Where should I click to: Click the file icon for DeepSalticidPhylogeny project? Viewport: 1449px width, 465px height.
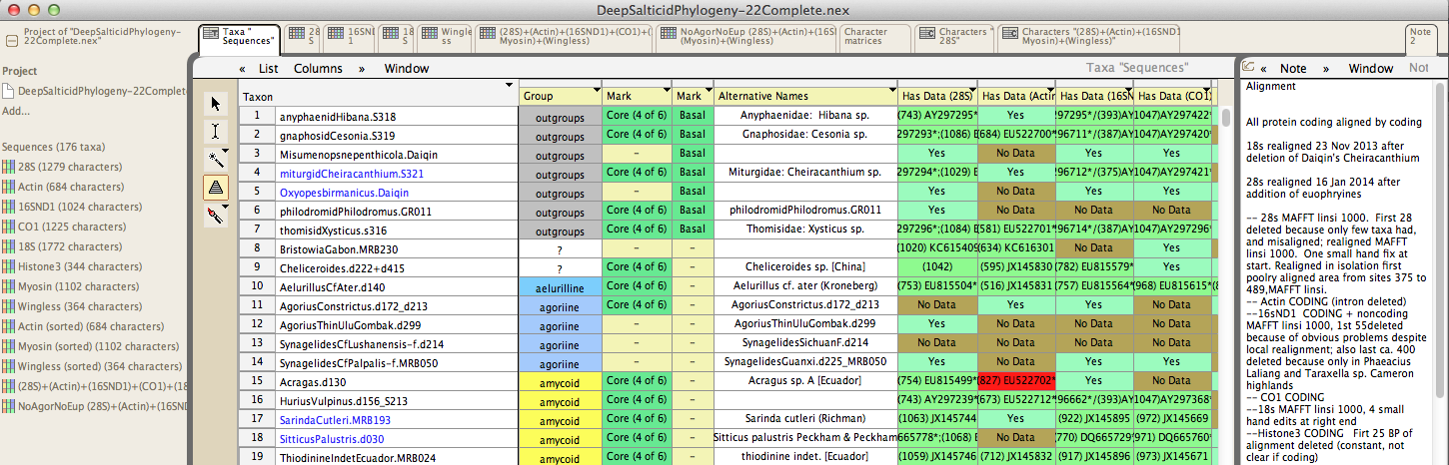pyautogui.click(x=8, y=91)
